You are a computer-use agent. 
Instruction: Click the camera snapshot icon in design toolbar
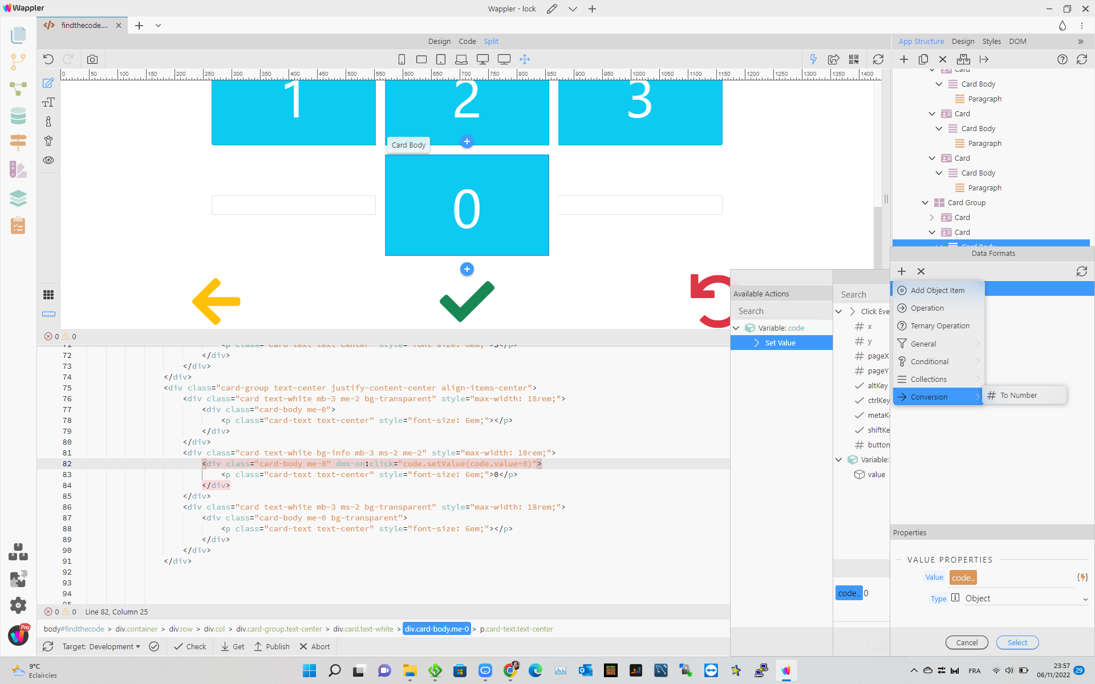coord(92,59)
